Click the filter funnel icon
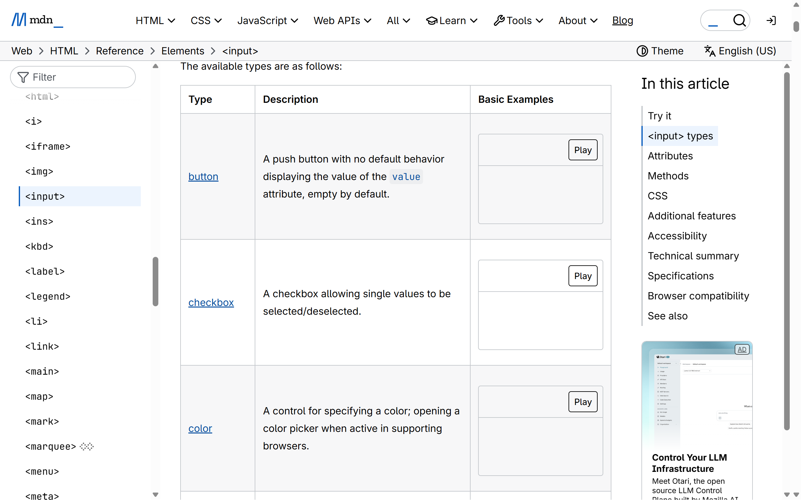801x500 pixels. point(23,77)
